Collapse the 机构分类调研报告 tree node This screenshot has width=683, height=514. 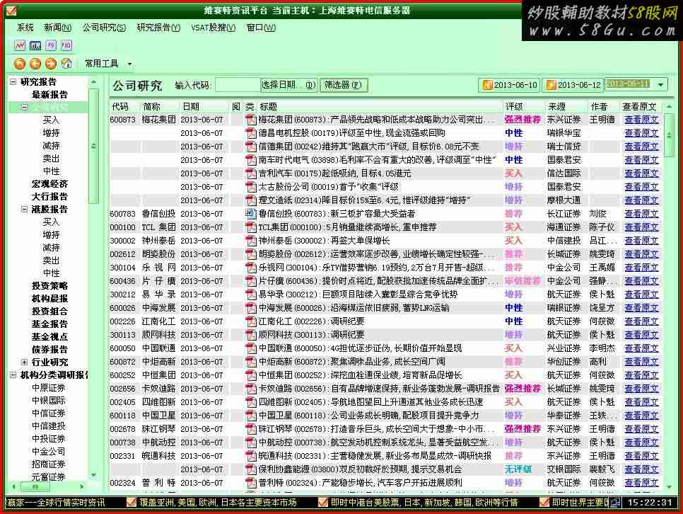click(13, 375)
